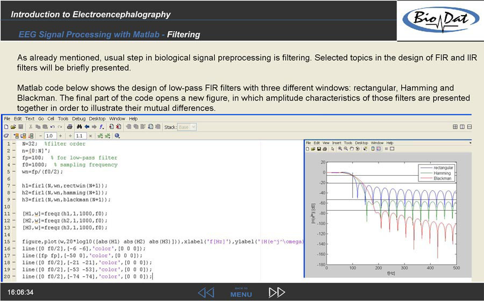
Task: Click the set/clear breakpoint icon
Action: 111,127
